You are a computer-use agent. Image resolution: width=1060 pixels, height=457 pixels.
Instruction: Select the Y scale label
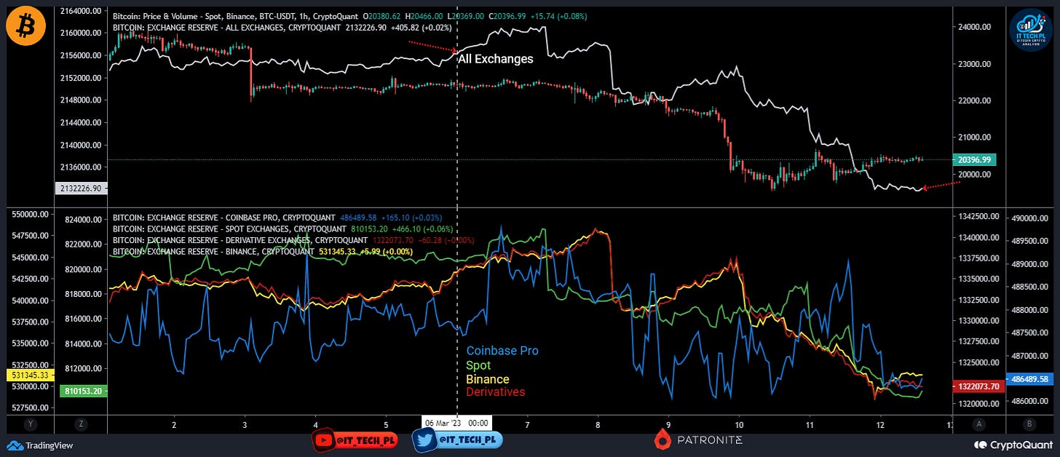pyautogui.click(x=31, y=424)
